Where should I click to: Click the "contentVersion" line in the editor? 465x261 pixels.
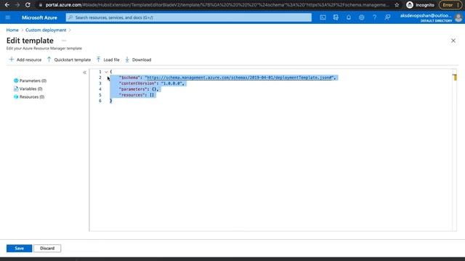click(x=152, y=83)
